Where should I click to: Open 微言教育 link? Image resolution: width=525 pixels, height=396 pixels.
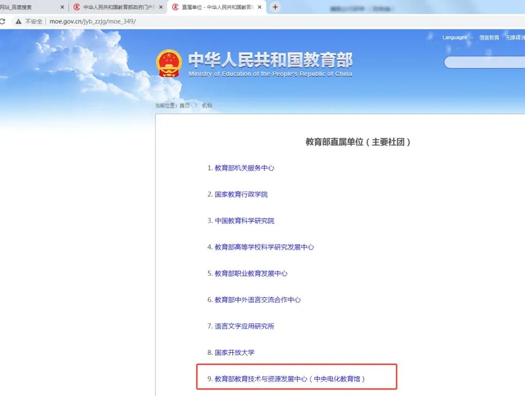click(489, 37)
